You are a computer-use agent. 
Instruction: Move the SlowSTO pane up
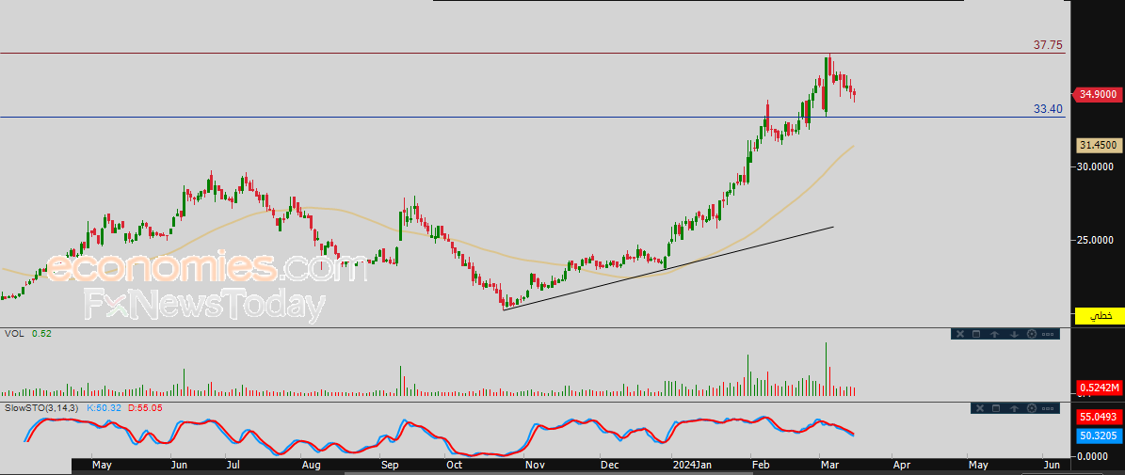1015,408
